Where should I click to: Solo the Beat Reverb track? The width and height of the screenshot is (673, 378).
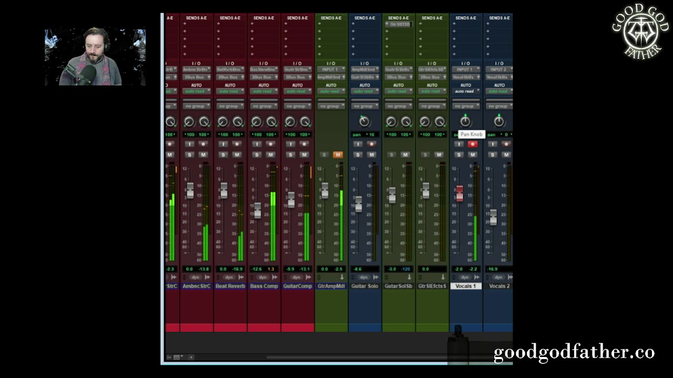click(223, 154)
